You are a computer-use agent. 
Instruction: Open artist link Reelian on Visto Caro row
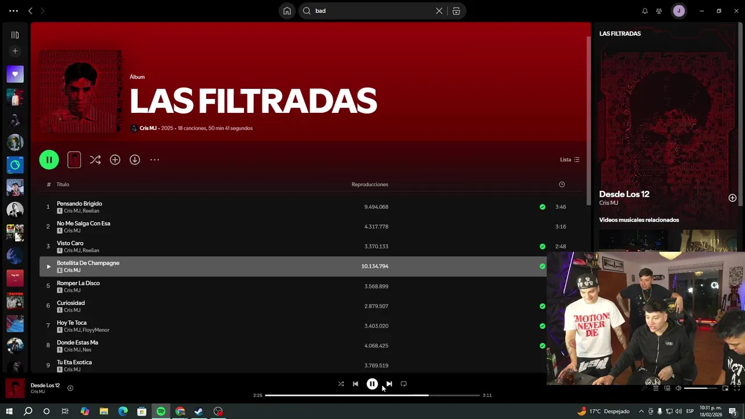91,251
